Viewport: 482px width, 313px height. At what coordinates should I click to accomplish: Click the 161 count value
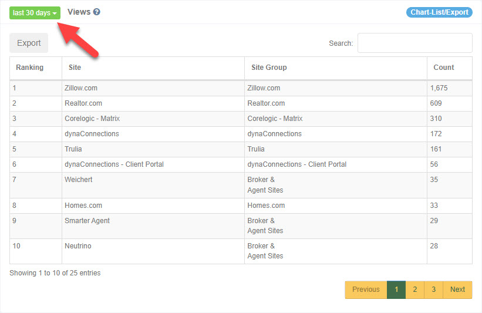tap(436, 149)
